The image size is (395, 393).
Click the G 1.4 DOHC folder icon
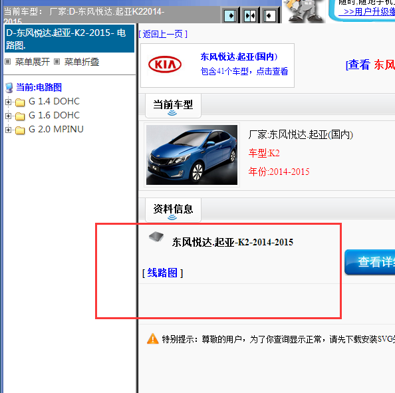tap(20, 102)
